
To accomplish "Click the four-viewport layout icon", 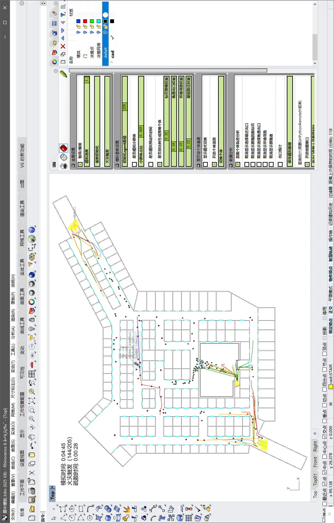I will coord(32,374).
